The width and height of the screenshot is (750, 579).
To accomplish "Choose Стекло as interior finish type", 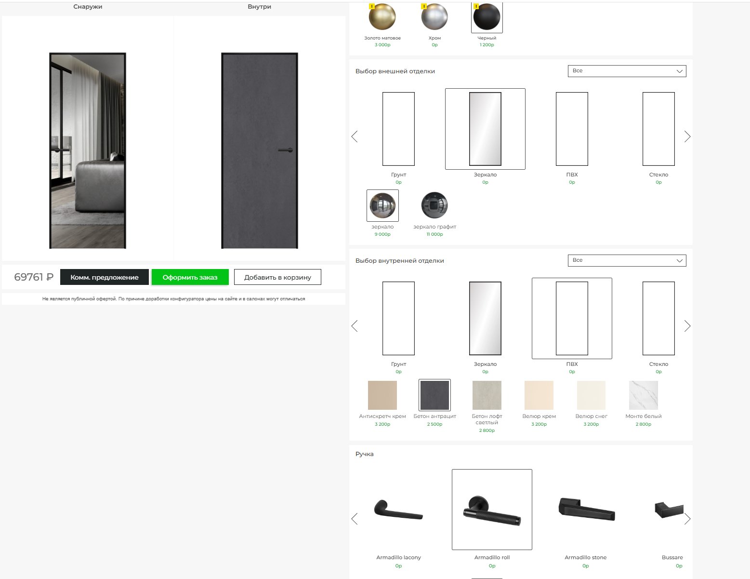I will (658, 319).
